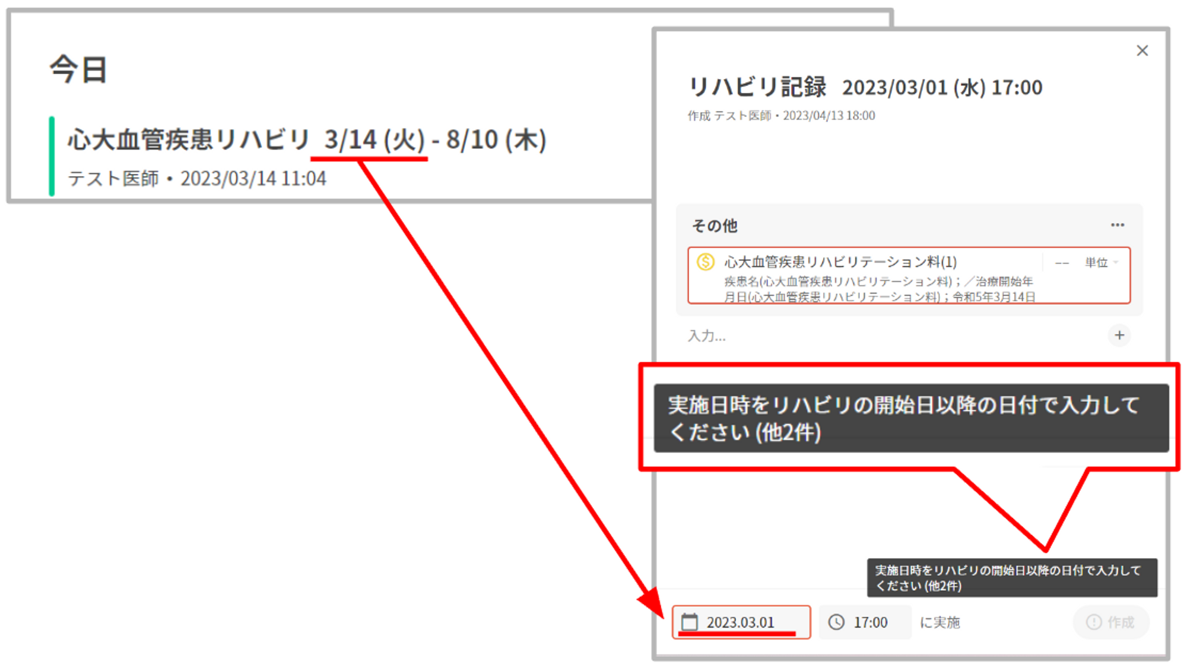The image size is (1187, 668).
Task: Open the 17:00 time picker
Action: click(x=870, y=622)
